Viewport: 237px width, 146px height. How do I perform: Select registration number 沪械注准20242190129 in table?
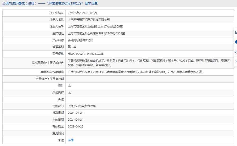pyautogui.click(x=82, y=13)
